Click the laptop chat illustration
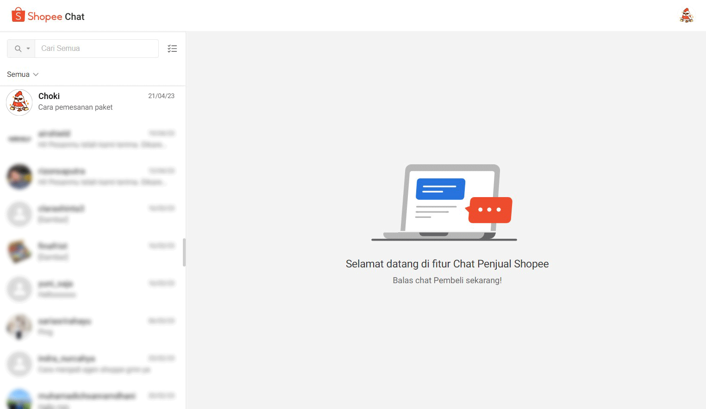Viewport: 706px width, 409px height. point(444,203)
